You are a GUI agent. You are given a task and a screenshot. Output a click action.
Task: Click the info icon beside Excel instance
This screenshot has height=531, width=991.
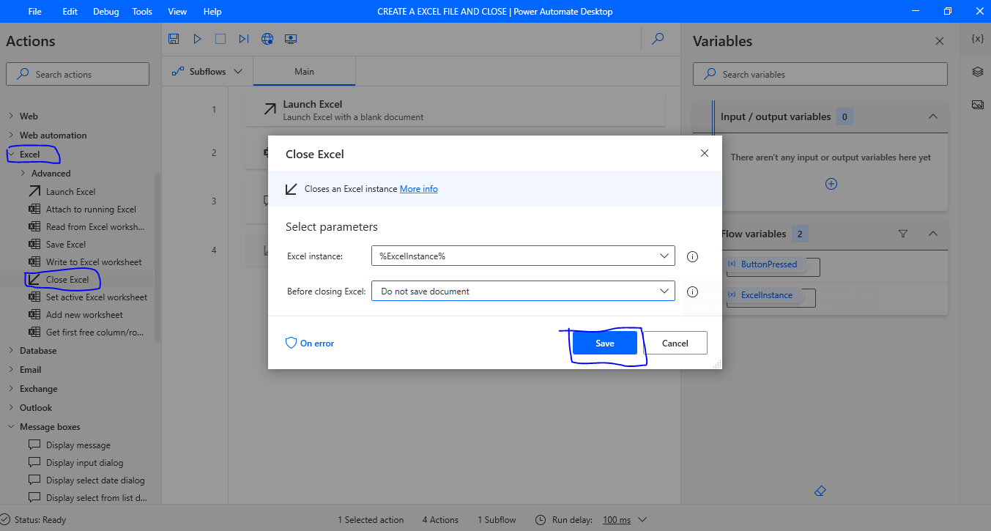pos(692,257)
